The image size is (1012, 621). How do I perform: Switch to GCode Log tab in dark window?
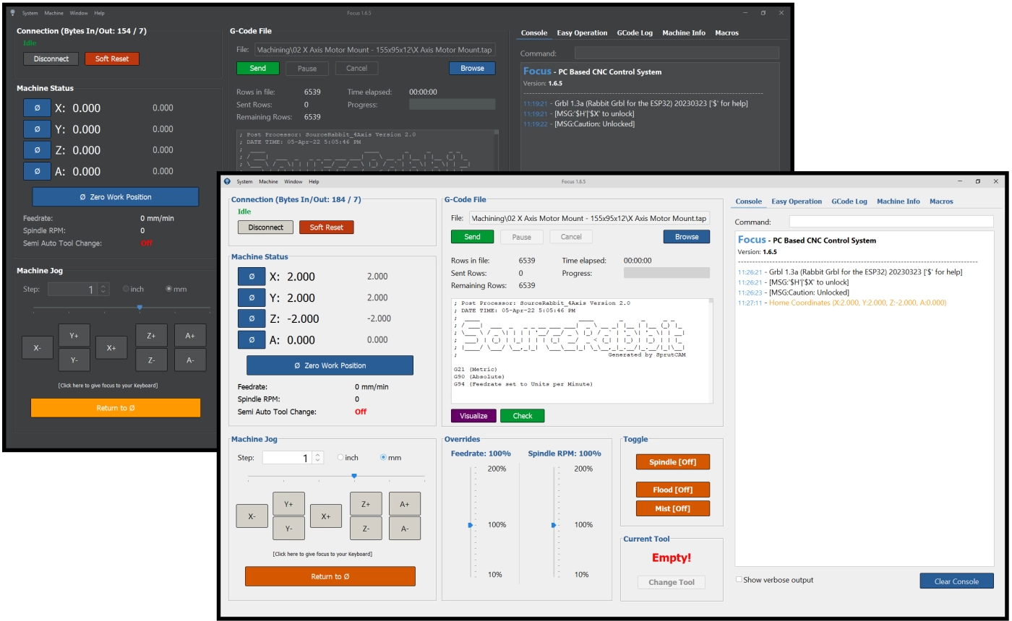pos(635,32)
